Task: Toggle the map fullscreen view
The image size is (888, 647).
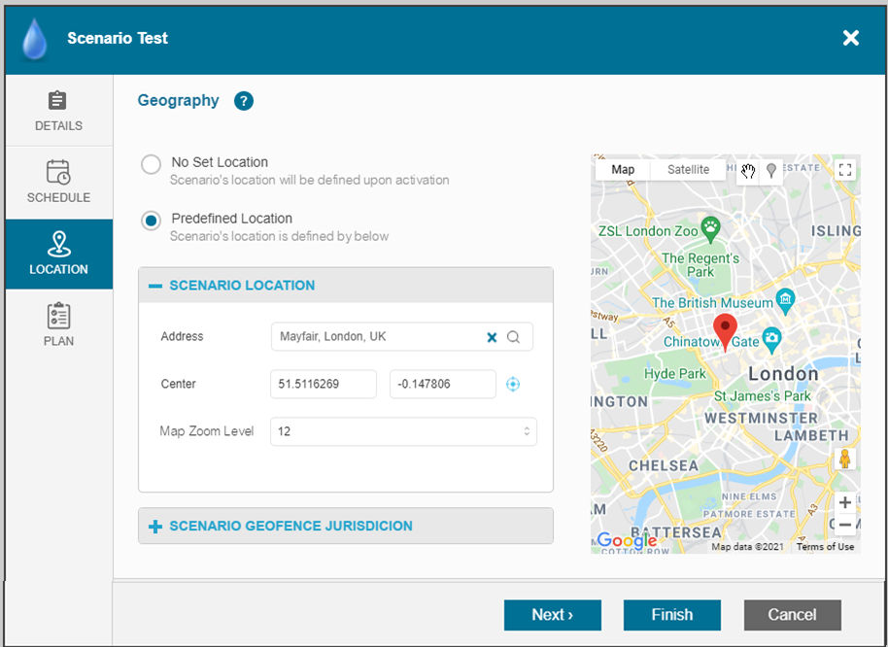Action: [844, 170]
